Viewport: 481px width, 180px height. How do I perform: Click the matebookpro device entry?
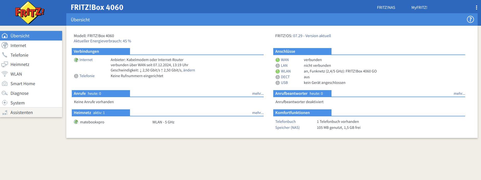(x=92, y=122)
